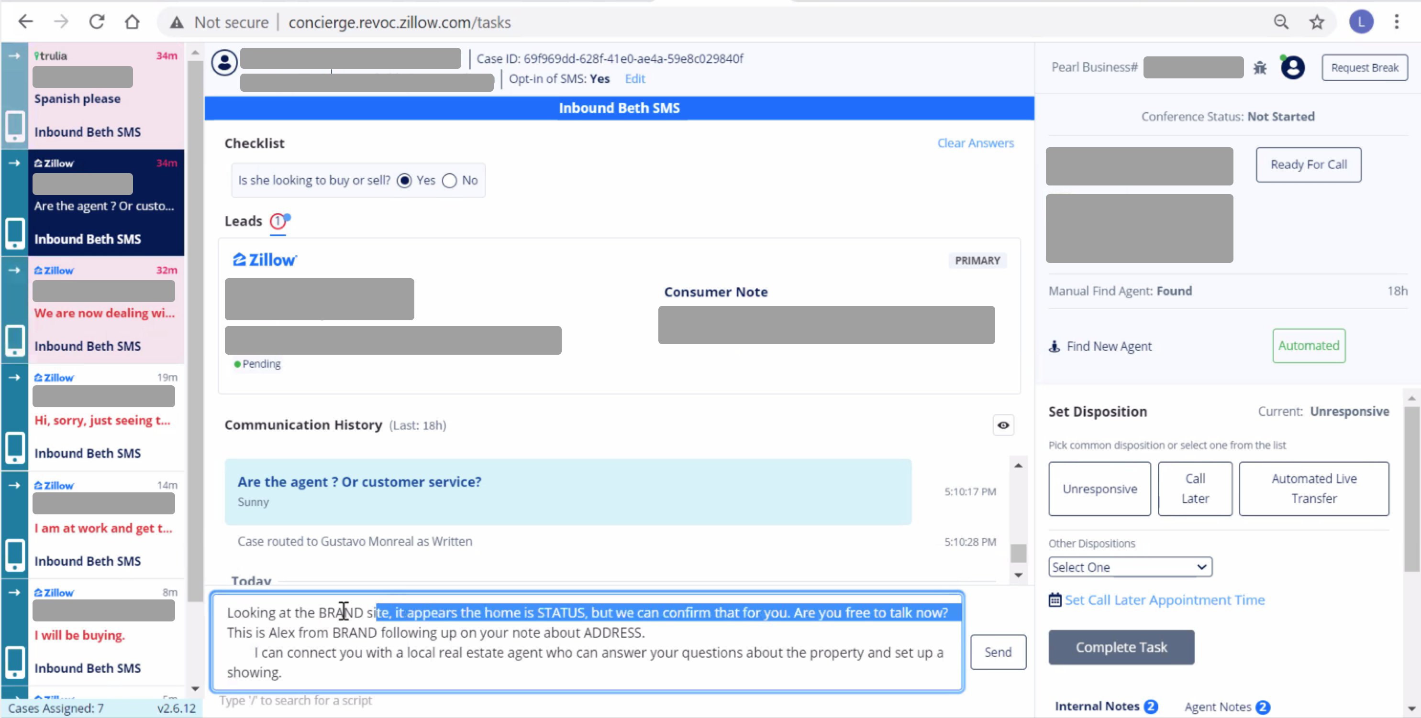Go back using the browser back arrow
Viewport: 1421px width, 718px height.
coord(25,22)
